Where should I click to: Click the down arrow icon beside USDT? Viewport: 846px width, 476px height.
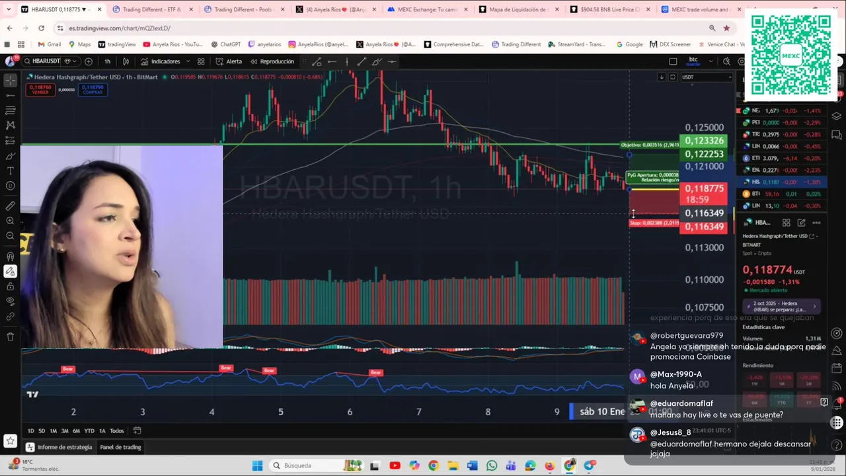(x=661, y=77)
